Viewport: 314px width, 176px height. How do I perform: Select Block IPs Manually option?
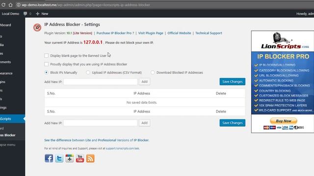pos(47,72)
